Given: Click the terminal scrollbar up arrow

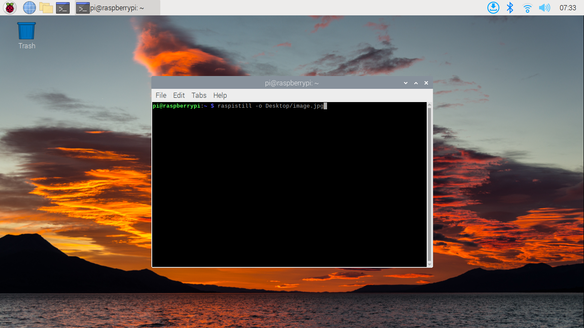Looking at the screenshot, I should [x=430, y=105].
